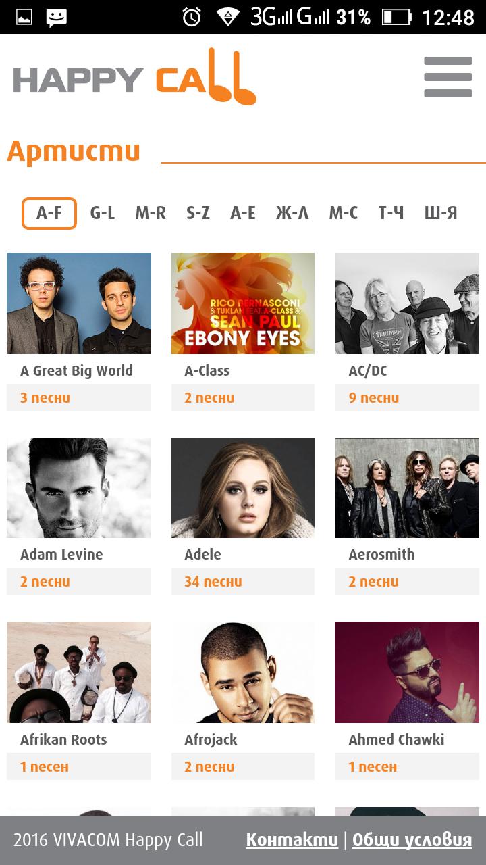Viewport: 486px width, 865px height.
Task: Open the Adam Levine photo thumbnail
Action: pyautogui.click(x=79, y=488)
